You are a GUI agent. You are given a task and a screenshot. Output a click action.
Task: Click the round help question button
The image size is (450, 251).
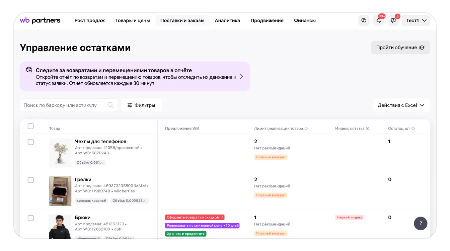421,223
